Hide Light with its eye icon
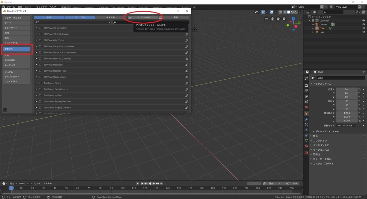 point(364,32)
